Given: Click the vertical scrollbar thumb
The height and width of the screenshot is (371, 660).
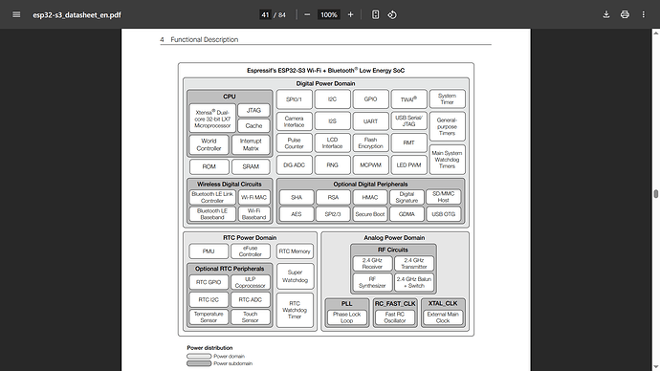Looking at the screenshot, I should (x=656, y=194).
